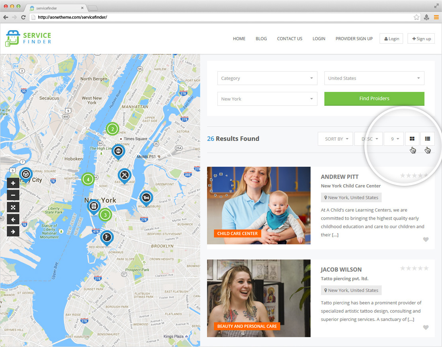
Task: Zoom in on the map
Action: pyautogui.click(x=13, y=183)
